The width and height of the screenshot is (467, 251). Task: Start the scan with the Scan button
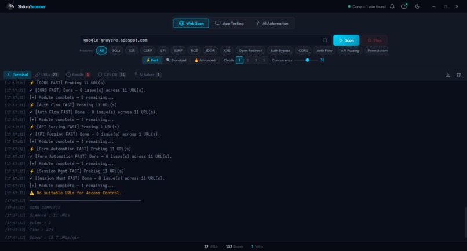click(x=346, y=40)
